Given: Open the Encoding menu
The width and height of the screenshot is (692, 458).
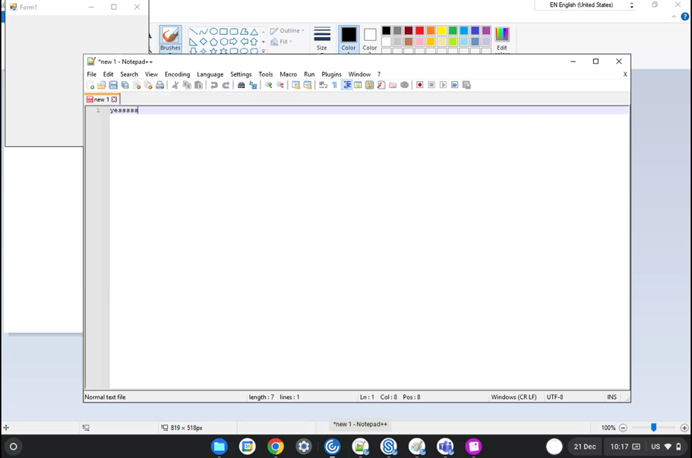Looking at the screenshot, I should [x=177, y=74].
